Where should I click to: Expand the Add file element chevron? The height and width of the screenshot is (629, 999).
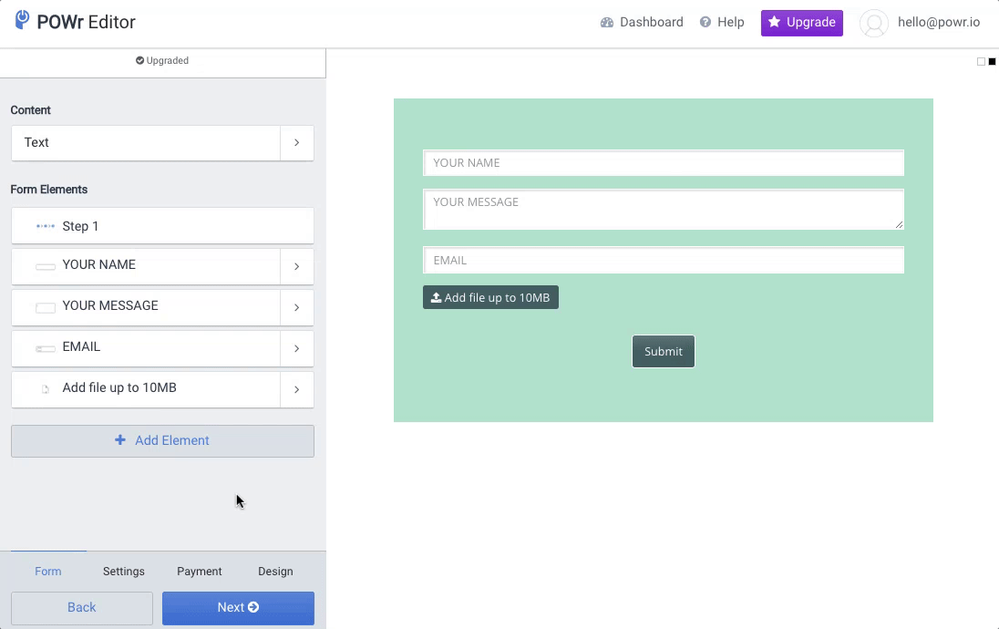click(x=297, y=389)
